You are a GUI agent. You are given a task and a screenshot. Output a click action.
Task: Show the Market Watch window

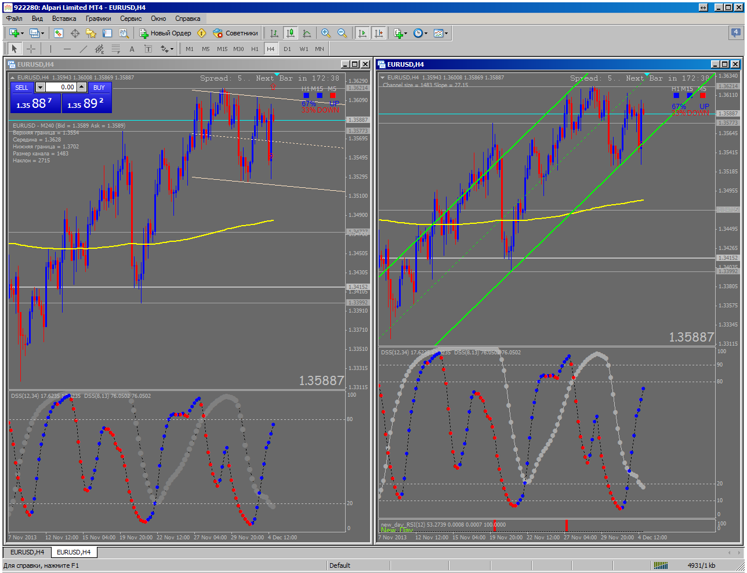coord(59,33)
